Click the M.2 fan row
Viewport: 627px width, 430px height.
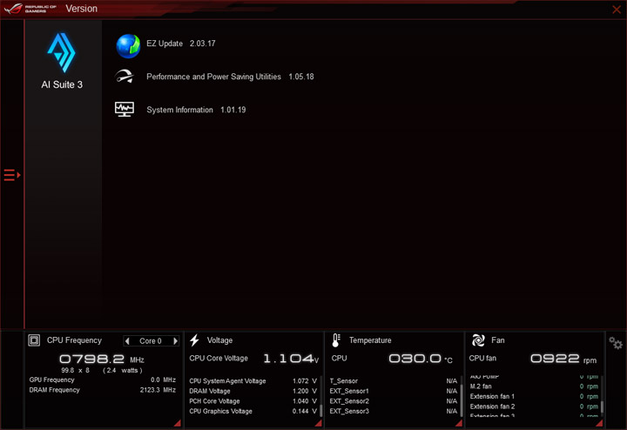pyautogui.click(x=534, y=386)
